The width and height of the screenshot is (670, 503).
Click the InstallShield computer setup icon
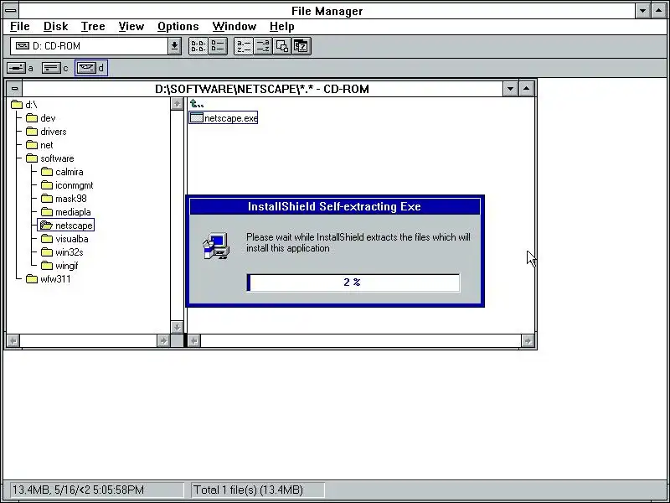216,246
